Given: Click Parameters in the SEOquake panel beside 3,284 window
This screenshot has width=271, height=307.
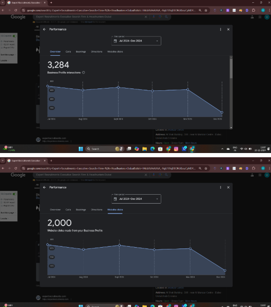Looking at the screenshot, I should coord(8,41).
